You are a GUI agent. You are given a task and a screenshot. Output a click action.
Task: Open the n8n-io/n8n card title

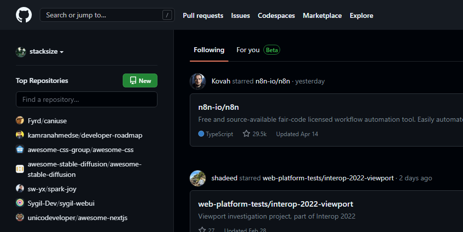[x=219, y=107]
